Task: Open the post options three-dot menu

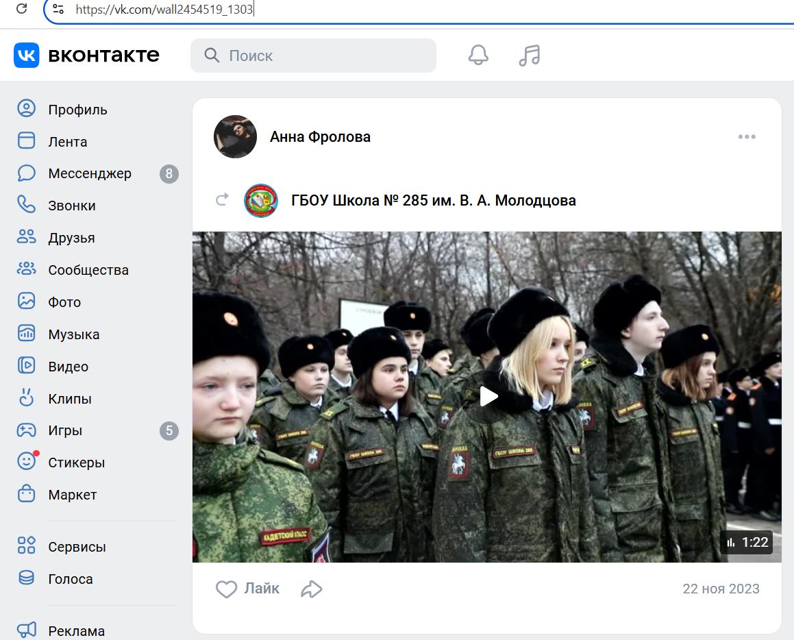Action: (x=747, y=136)
